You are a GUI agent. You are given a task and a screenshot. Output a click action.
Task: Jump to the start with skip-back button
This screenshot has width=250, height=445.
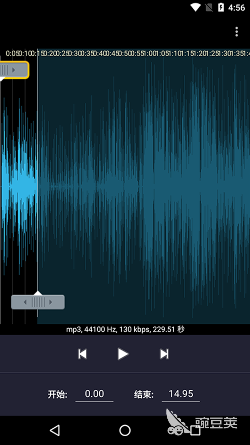[x=82, y=354]
